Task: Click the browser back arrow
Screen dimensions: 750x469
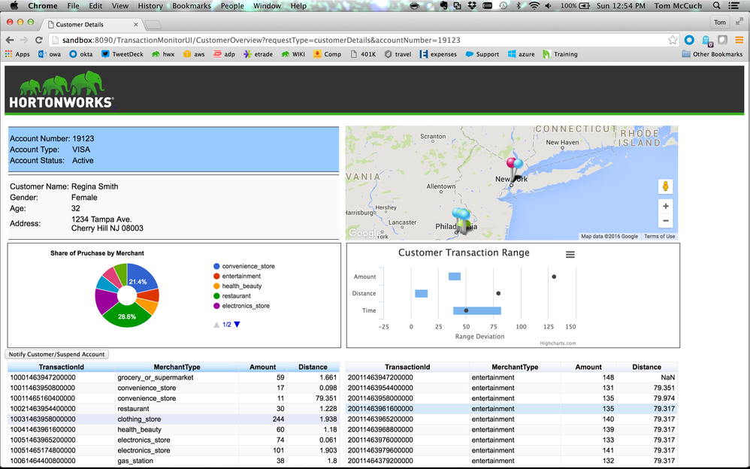Action: [x=10, y=40]
